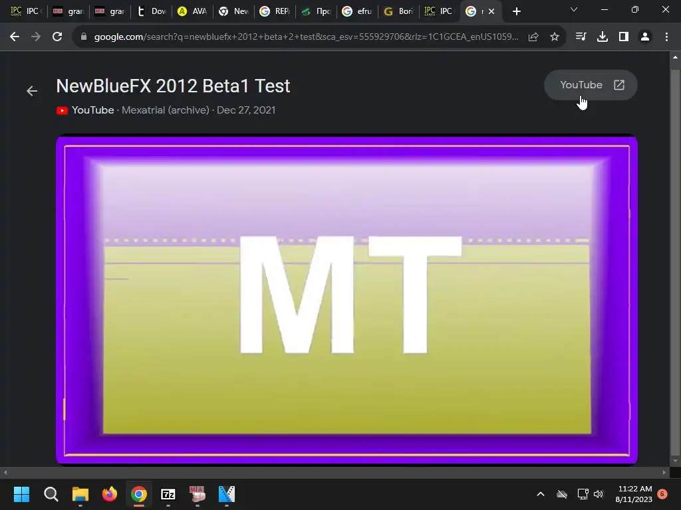Close the active Google tab

pyautogui.click(x=491, y=11)
